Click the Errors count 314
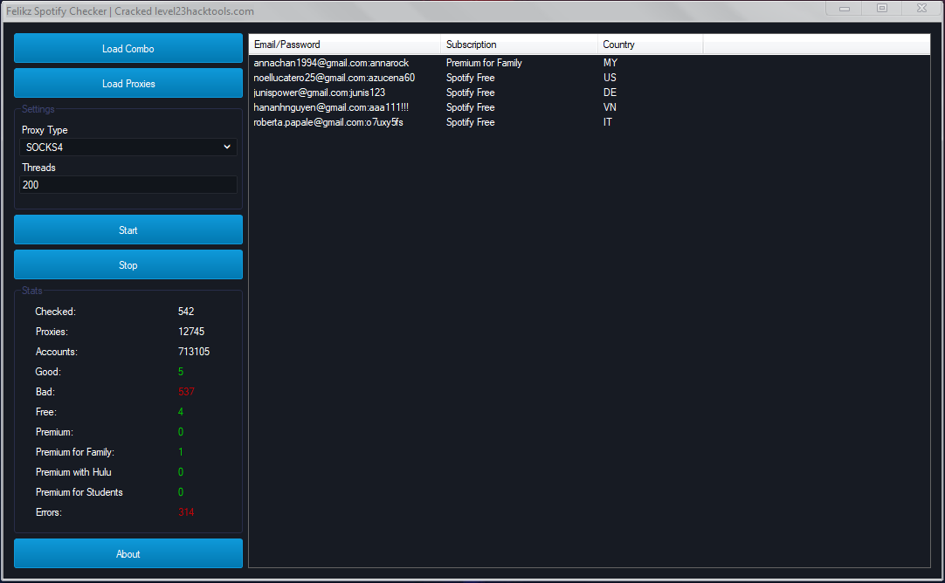Viewport: 945px width, 583px height. click(x=186, y=512)
